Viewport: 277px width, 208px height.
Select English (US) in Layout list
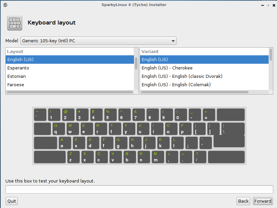point(70,59)
